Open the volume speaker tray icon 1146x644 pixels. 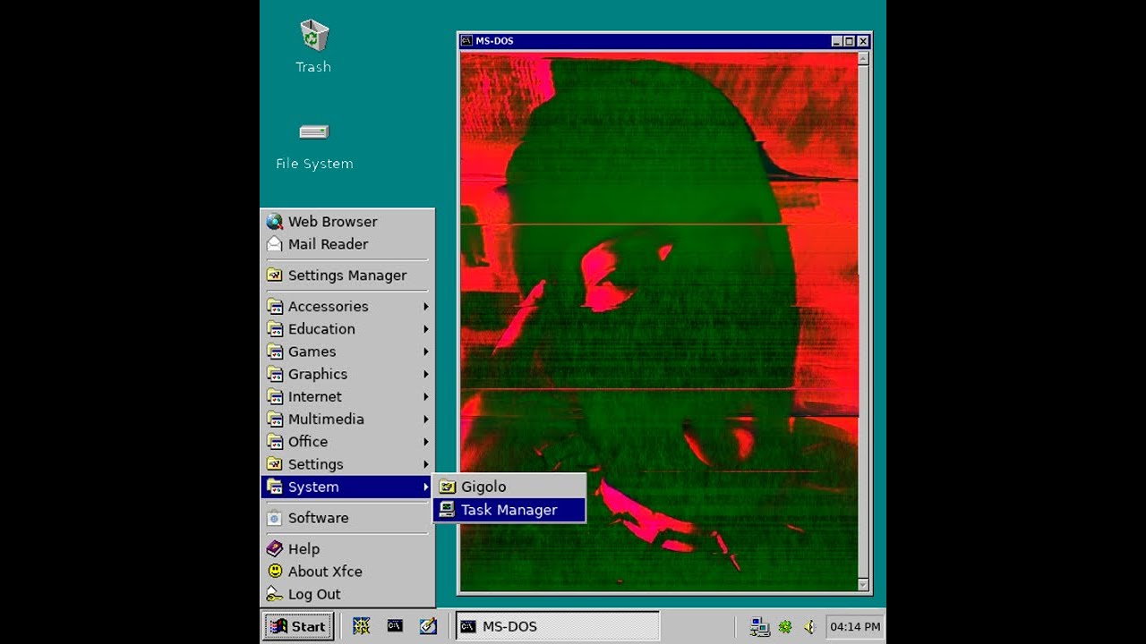pyautogui.click(x=810, y=627)
